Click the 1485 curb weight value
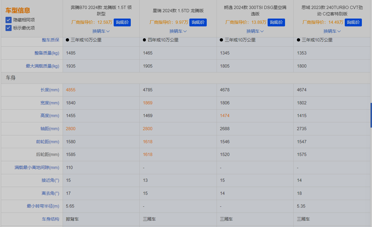This screenshot has width=372, height=227. tap(70, 53)
